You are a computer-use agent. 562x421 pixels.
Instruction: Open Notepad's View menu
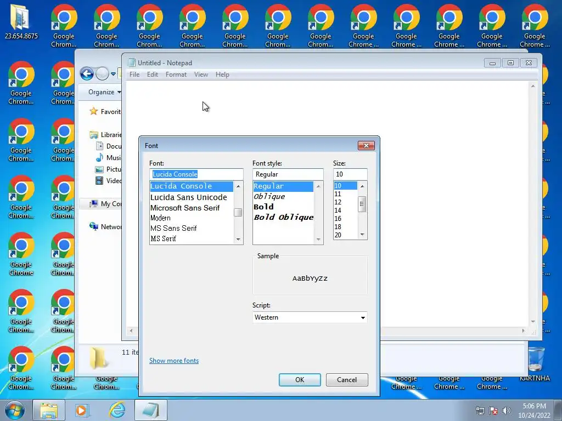coord(201,75)
